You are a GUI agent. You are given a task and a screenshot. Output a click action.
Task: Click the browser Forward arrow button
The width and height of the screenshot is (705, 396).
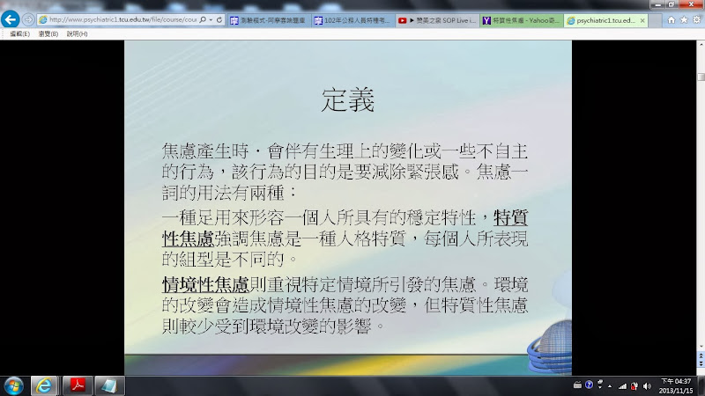click(x=29, y=18)
